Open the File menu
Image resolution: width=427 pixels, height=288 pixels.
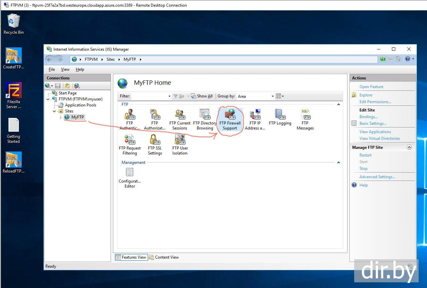click(x=52, y=69)
